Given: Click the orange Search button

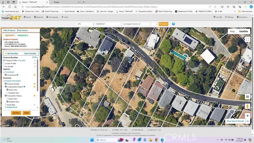Looking at the screenshot, I should pyautogui.click(x=164, y=24).
